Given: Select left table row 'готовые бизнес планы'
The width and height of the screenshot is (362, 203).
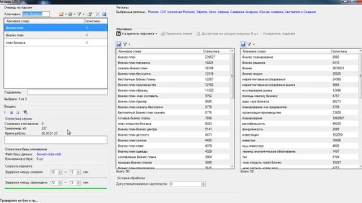Looking at the screenshot, I should [173, 118].
